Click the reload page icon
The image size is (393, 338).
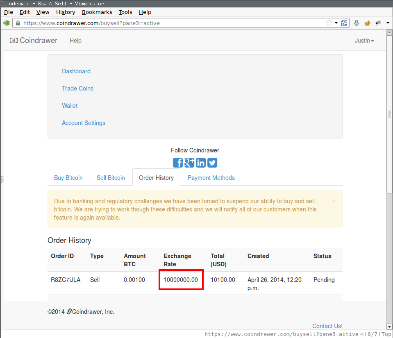click(344, 23)
